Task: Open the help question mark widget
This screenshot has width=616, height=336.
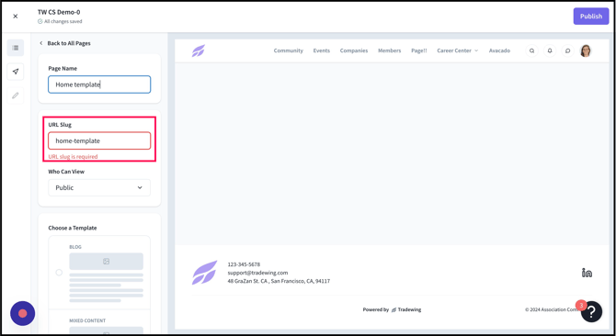Action: 592,312
